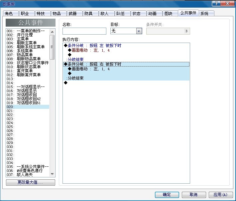This screenshot has height=201, width=236.
Task: Switch to the 防具 tab
Action: tap(90, 13)
